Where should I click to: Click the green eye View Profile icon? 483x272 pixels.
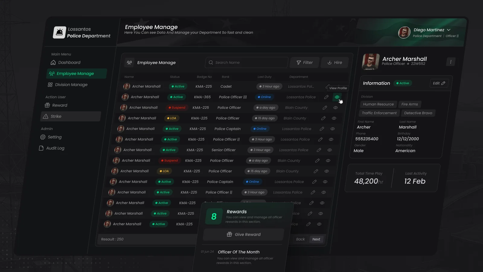tap(337, 97)
